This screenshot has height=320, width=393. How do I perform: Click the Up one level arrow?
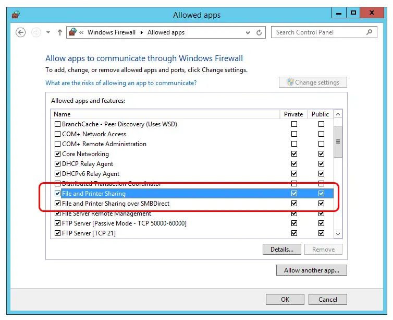(60, 32)
